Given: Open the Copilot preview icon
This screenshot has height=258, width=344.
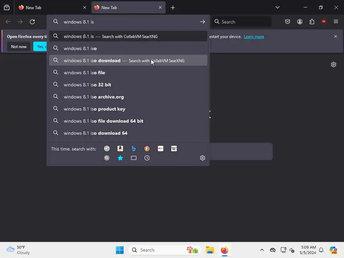Looking at the screenshot, I should [x=333, y=250].
